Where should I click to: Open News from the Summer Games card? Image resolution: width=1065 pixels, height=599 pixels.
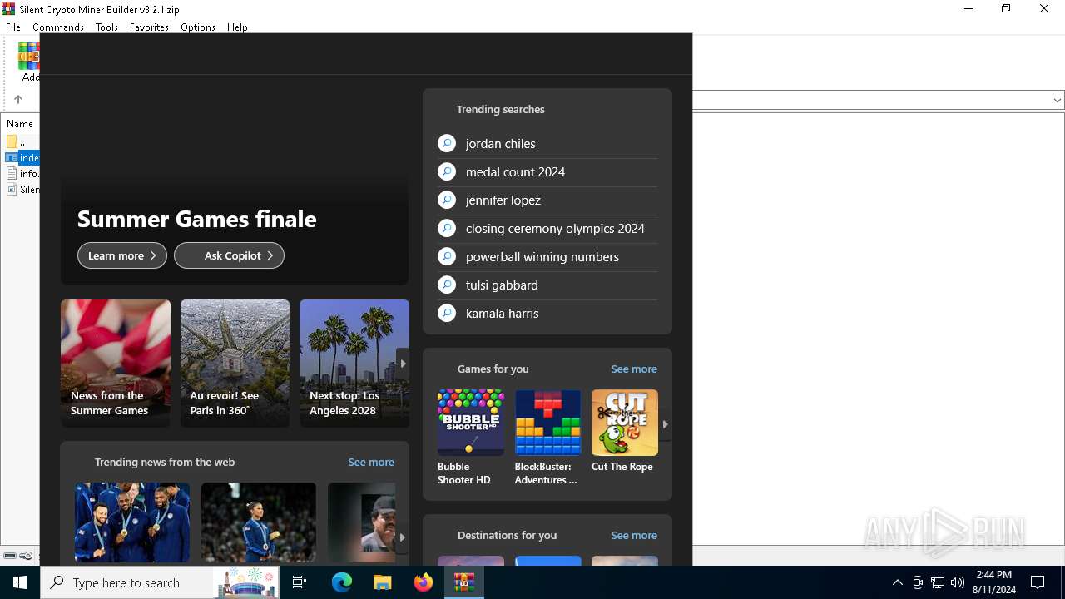pos(116,364)
